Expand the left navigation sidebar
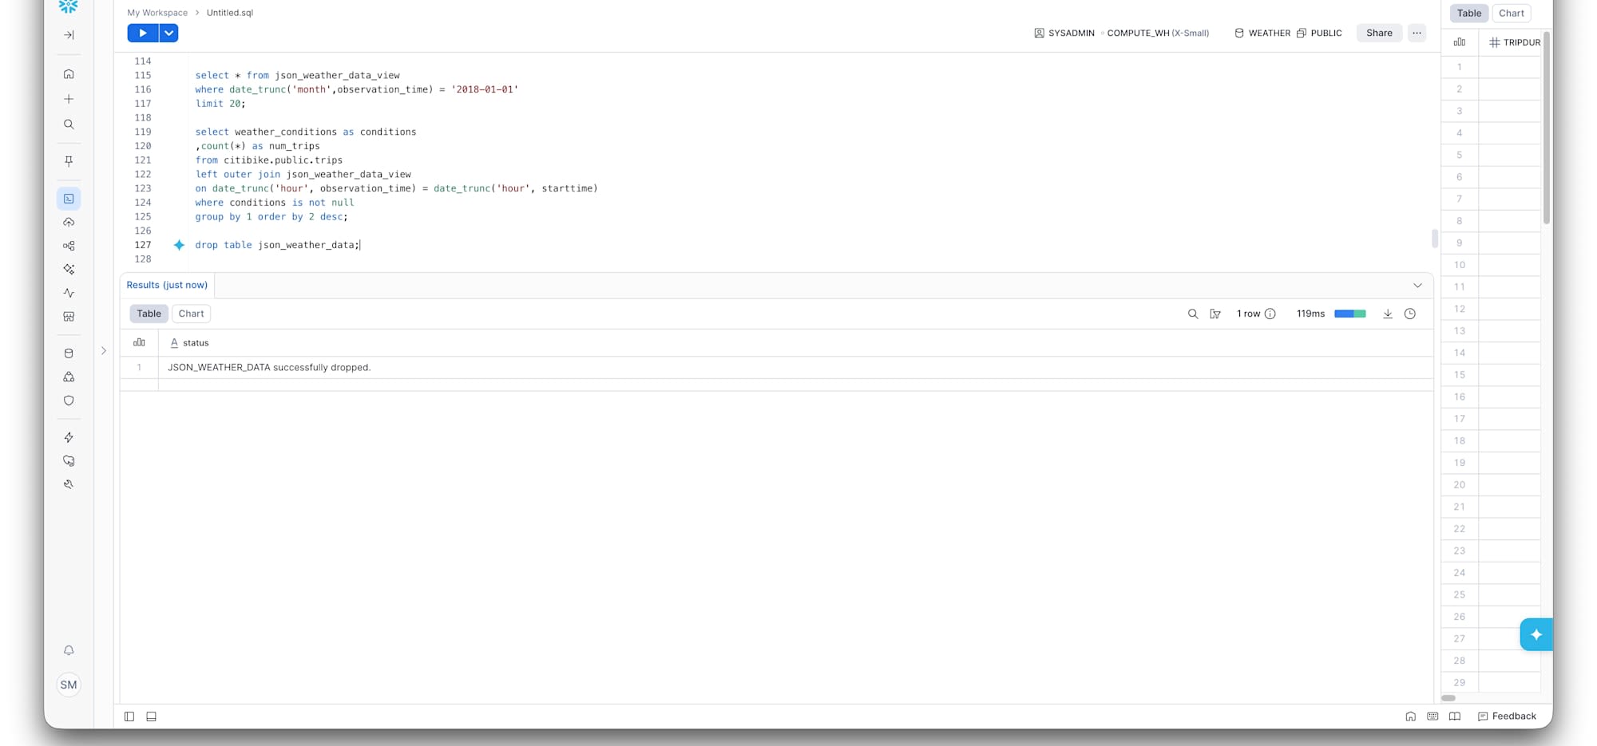Viewport: 1597px width, 746px height. 69,35
